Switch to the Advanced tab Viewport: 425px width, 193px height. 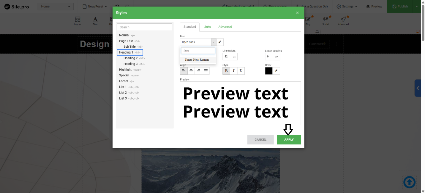click(225, 27)
